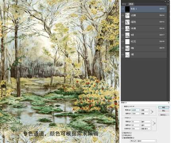The height and width of the screenshot is (143, 171).
Task: Toggle visibility of the Ctrl+6 channel
Action: point(123,28)
